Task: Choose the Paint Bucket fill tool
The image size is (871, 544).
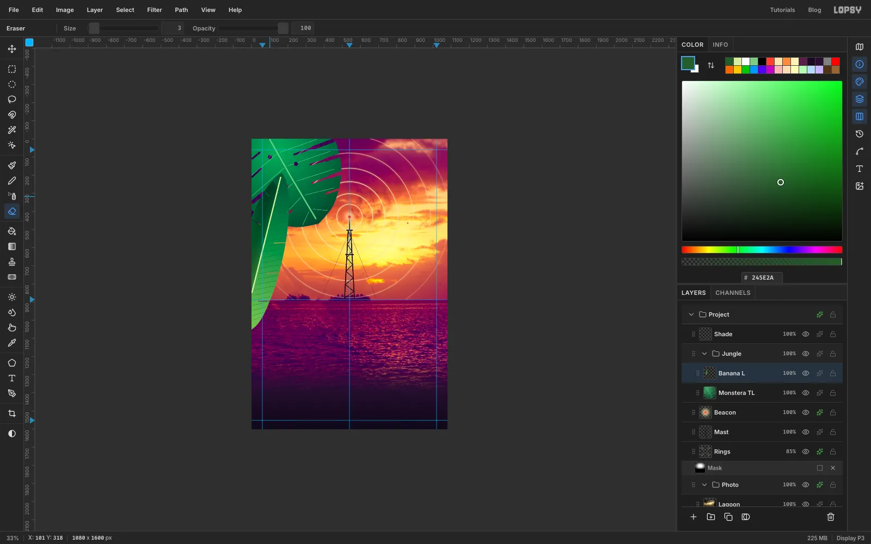Action: tap(12, 231)
